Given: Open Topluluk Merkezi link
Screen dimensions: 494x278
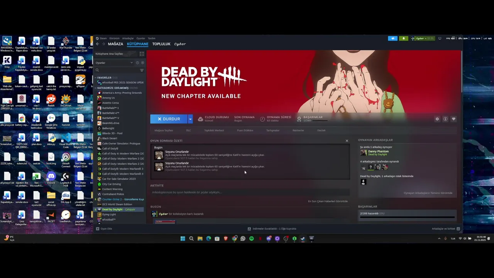Looking at the screenshot, I should tap(214, 131).
